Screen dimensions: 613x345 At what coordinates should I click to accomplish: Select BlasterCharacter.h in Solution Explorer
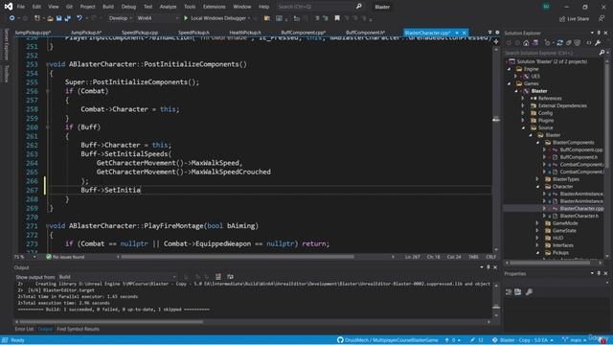(579, 216)
